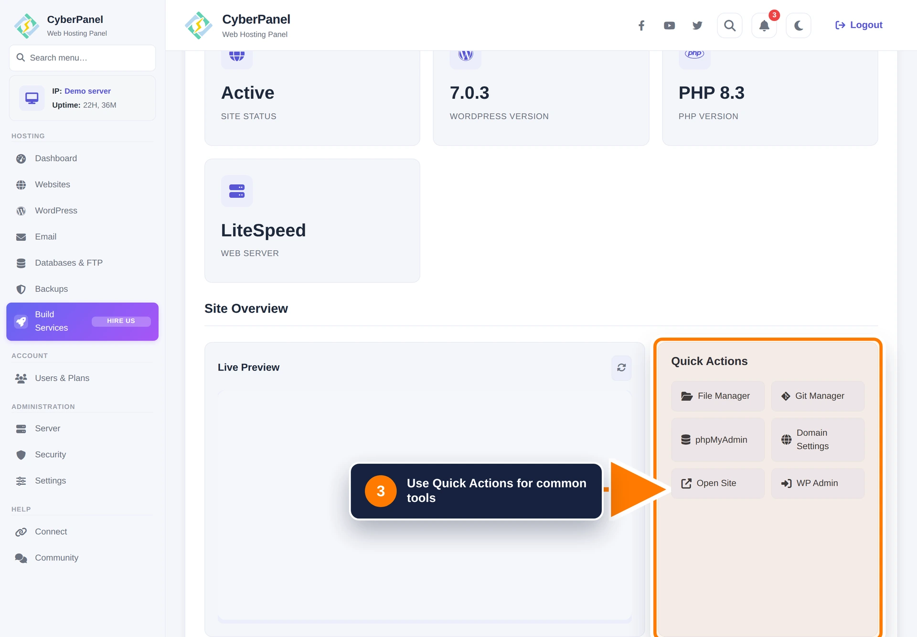
Task: Refresh the Live Preview
Action: click(621, 368)
